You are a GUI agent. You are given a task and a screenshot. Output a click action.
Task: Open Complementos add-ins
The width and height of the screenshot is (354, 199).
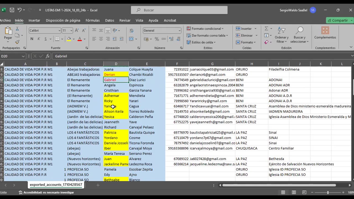pos(325,33)
